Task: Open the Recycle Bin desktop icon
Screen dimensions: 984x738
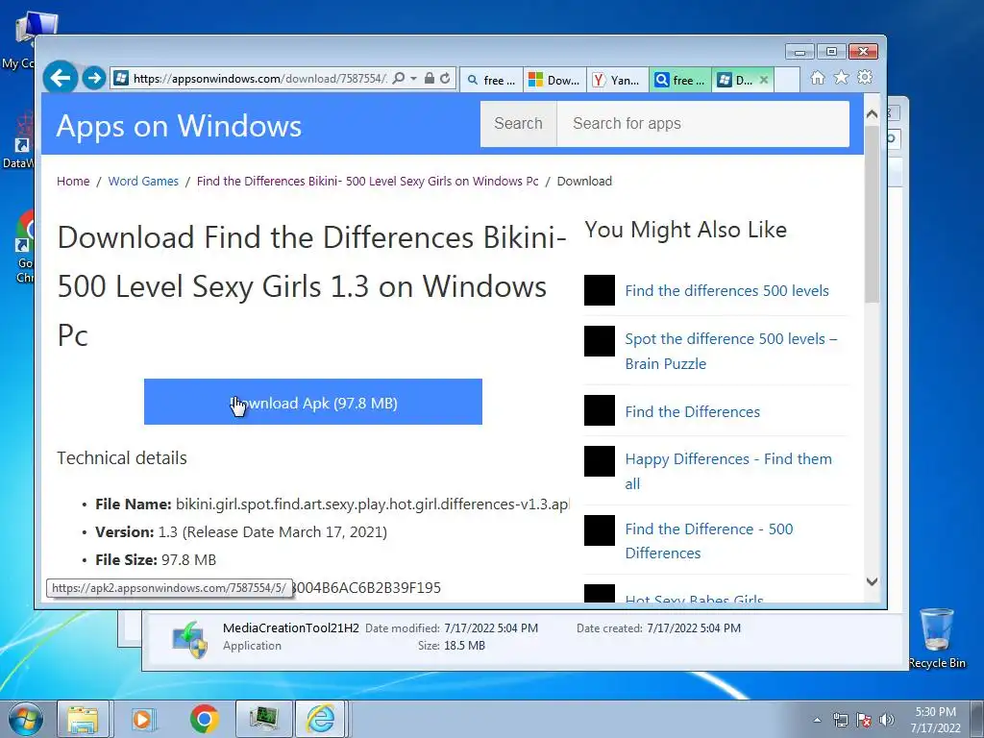Action: [937, 637]
